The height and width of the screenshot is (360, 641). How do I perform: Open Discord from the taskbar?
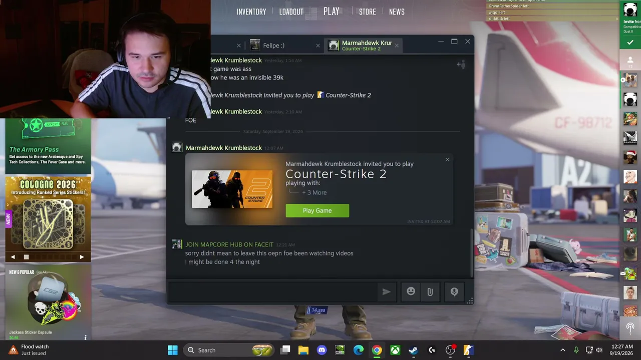point(322,350)
